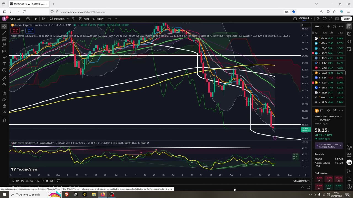Click the Windows Start button
This screenshot has height=198, width=353.
[x=4, y=194]
